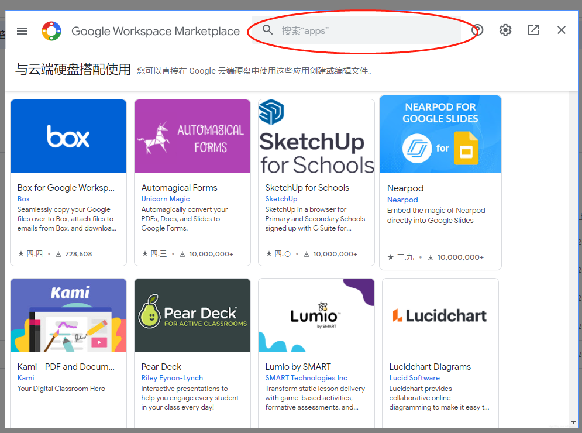Select the SketchUp for Schools banner
Viewport: 582px width, 433px height.
tap(316, 136)
